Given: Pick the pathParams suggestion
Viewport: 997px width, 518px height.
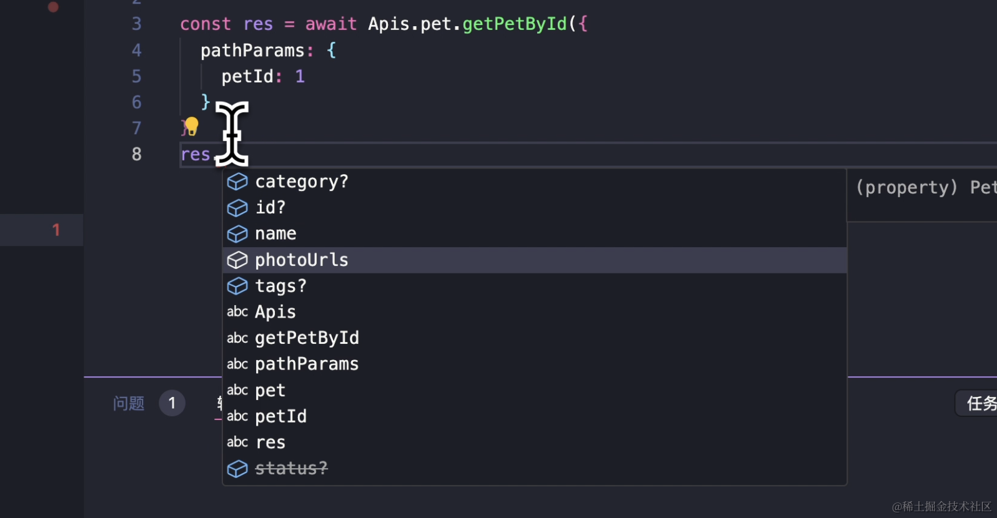Looking at the screenshot, I should click(x=307, y=364).
